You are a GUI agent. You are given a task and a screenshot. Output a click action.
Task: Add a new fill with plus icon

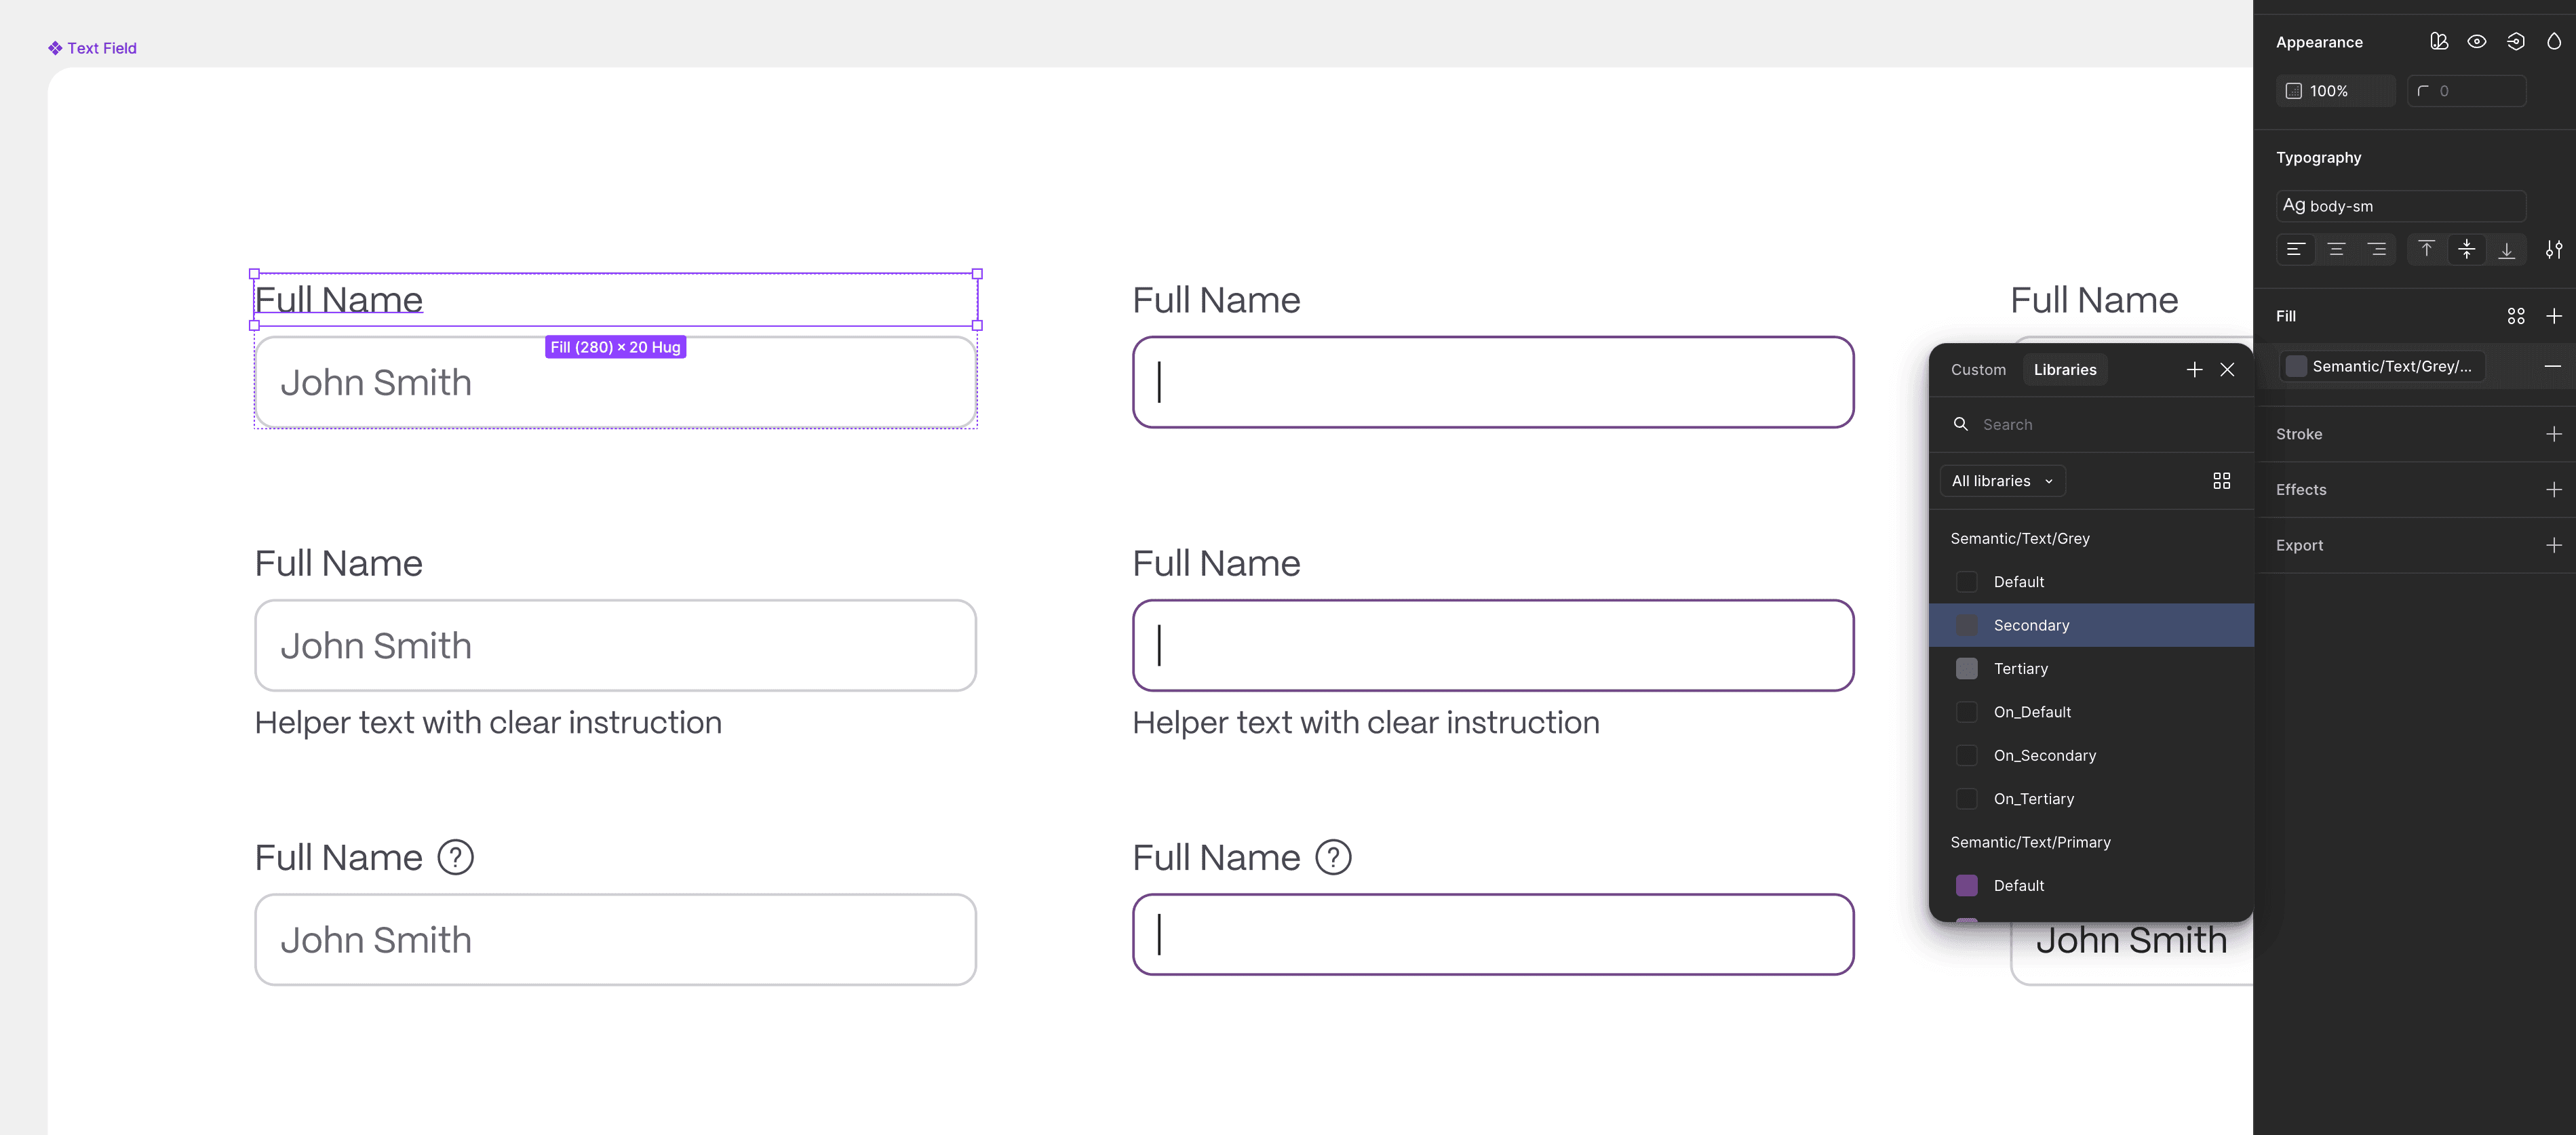coord(2553,316)
